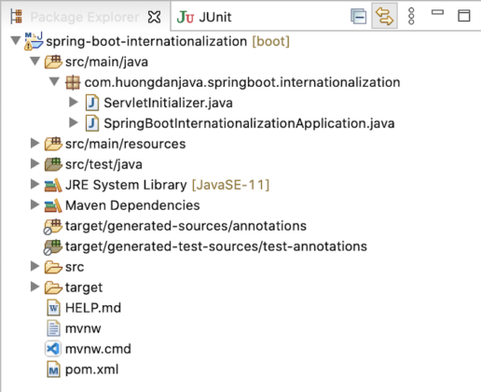Click the pom.xml Maven file icon
The height and width of the screenshot is (392, 481).
tap(53, 370)
